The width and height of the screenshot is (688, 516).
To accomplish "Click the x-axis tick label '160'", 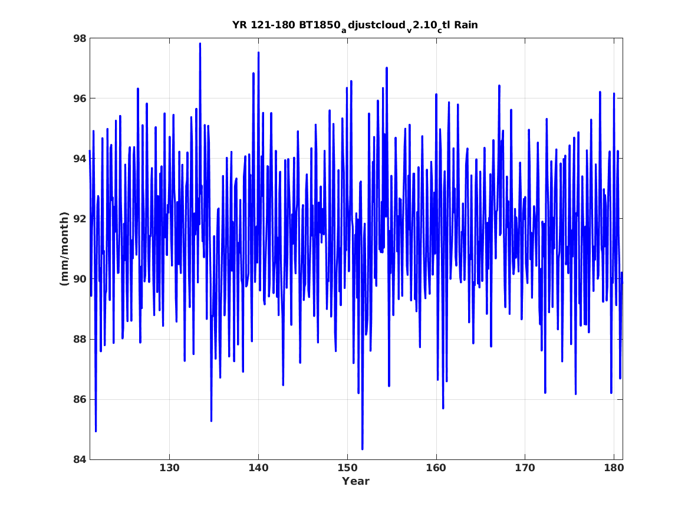I will click(x=436, y=468).
